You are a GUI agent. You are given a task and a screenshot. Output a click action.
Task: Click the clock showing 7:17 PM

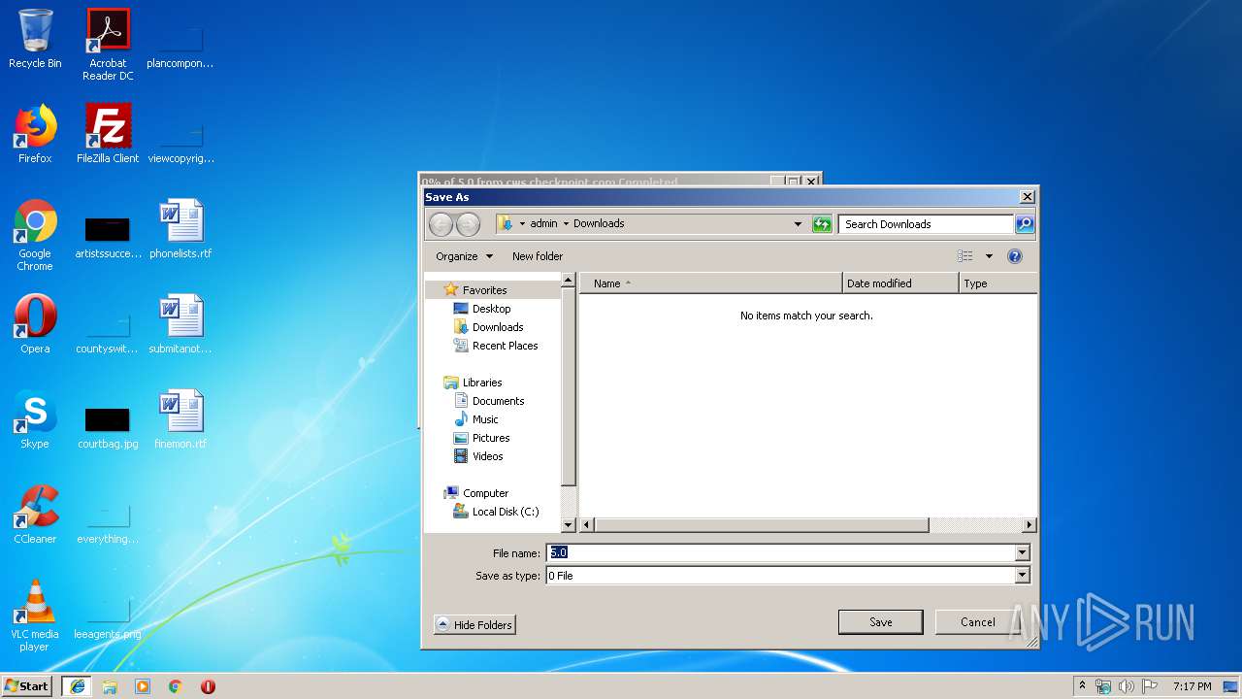(1192, 686)
